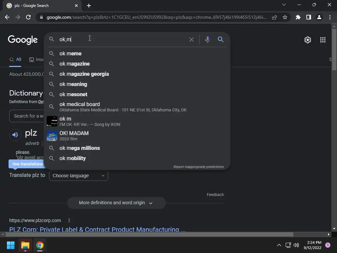
Task: Submit search with the blue magnifier button
Action: point(220,40)
